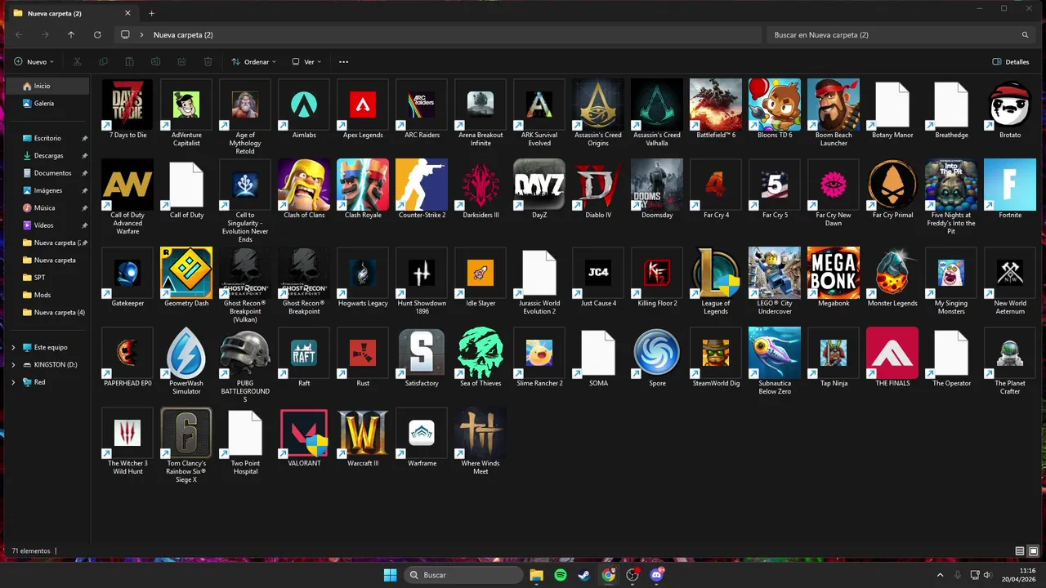Open the Ordenar sort dropdown
This screenshot has height=588, width=1046.
pos(253,61)
